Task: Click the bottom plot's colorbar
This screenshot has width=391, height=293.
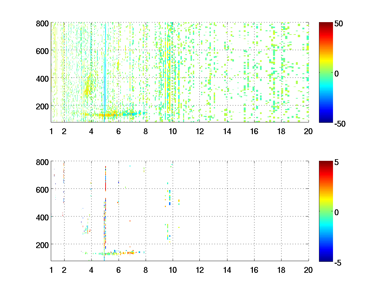Action: pos(326,211)
